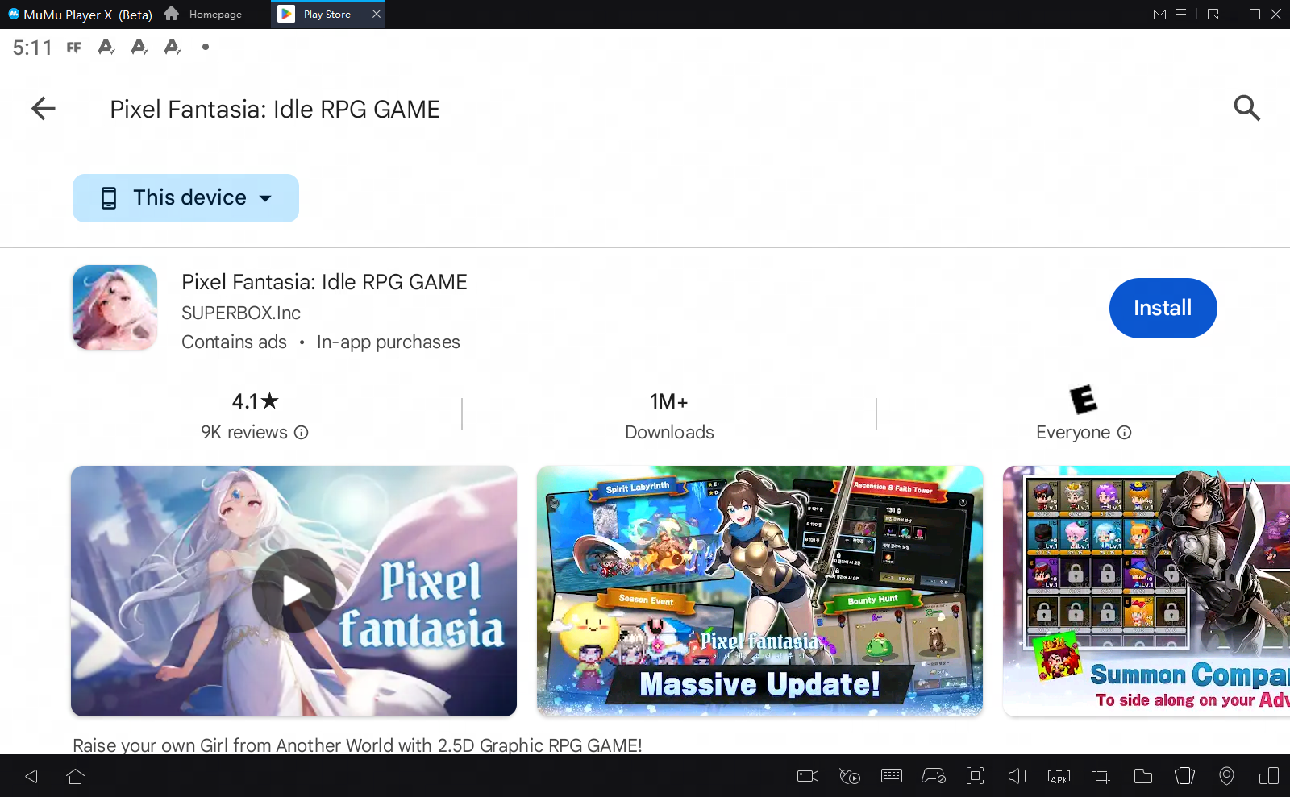Select the Play Store tab

click(x=327, y=15)
